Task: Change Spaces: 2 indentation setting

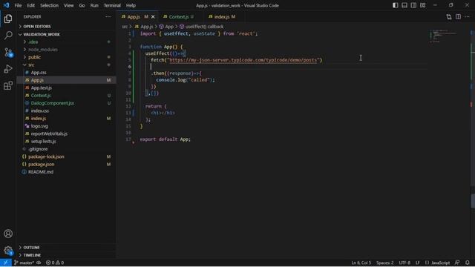Action: point(384,263)
